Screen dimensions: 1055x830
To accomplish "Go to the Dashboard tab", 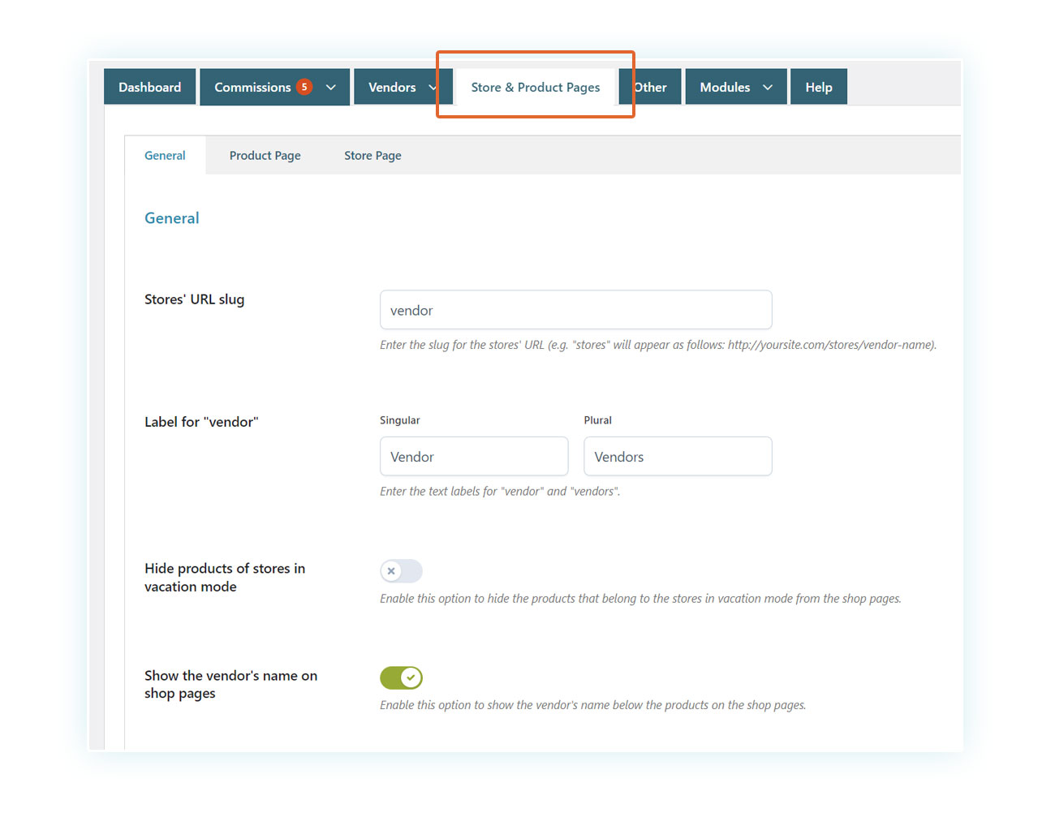I will [x=150, y=88].
